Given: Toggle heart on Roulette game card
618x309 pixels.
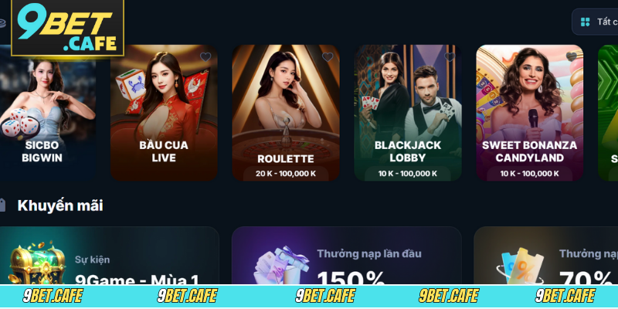Looking at the screenshot, I should 328,57.
